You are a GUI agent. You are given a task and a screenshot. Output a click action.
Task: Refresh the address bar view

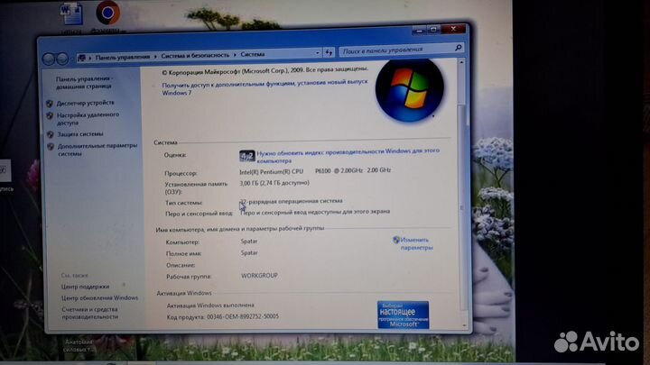click(329, 52)
